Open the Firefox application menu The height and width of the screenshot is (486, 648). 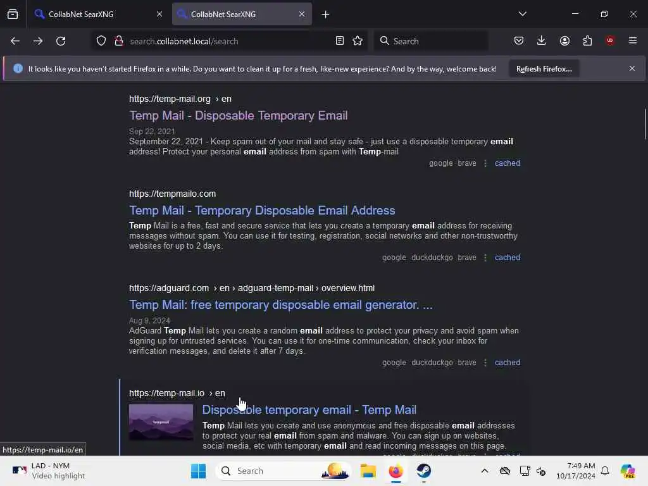633,40
